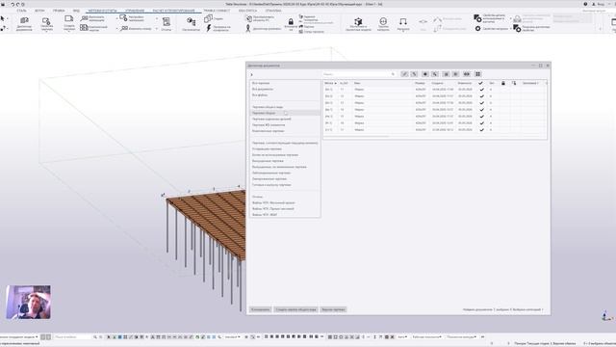Click the quick launch search field in bottom bar
Viewport: 616px width, 347px height.
point(73,336)
